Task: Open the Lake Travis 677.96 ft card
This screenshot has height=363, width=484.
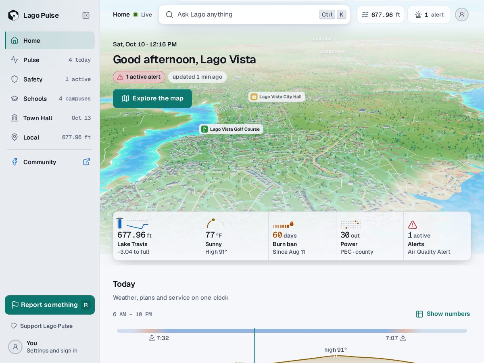Action: [x=157, y=236]
